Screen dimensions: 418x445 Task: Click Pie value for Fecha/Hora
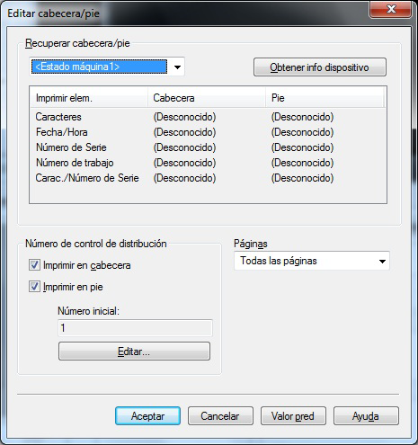pyautogui.click(x=302, y=132)
